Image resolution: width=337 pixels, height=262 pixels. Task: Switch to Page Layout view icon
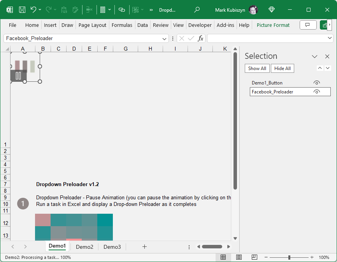coord(239,257)
